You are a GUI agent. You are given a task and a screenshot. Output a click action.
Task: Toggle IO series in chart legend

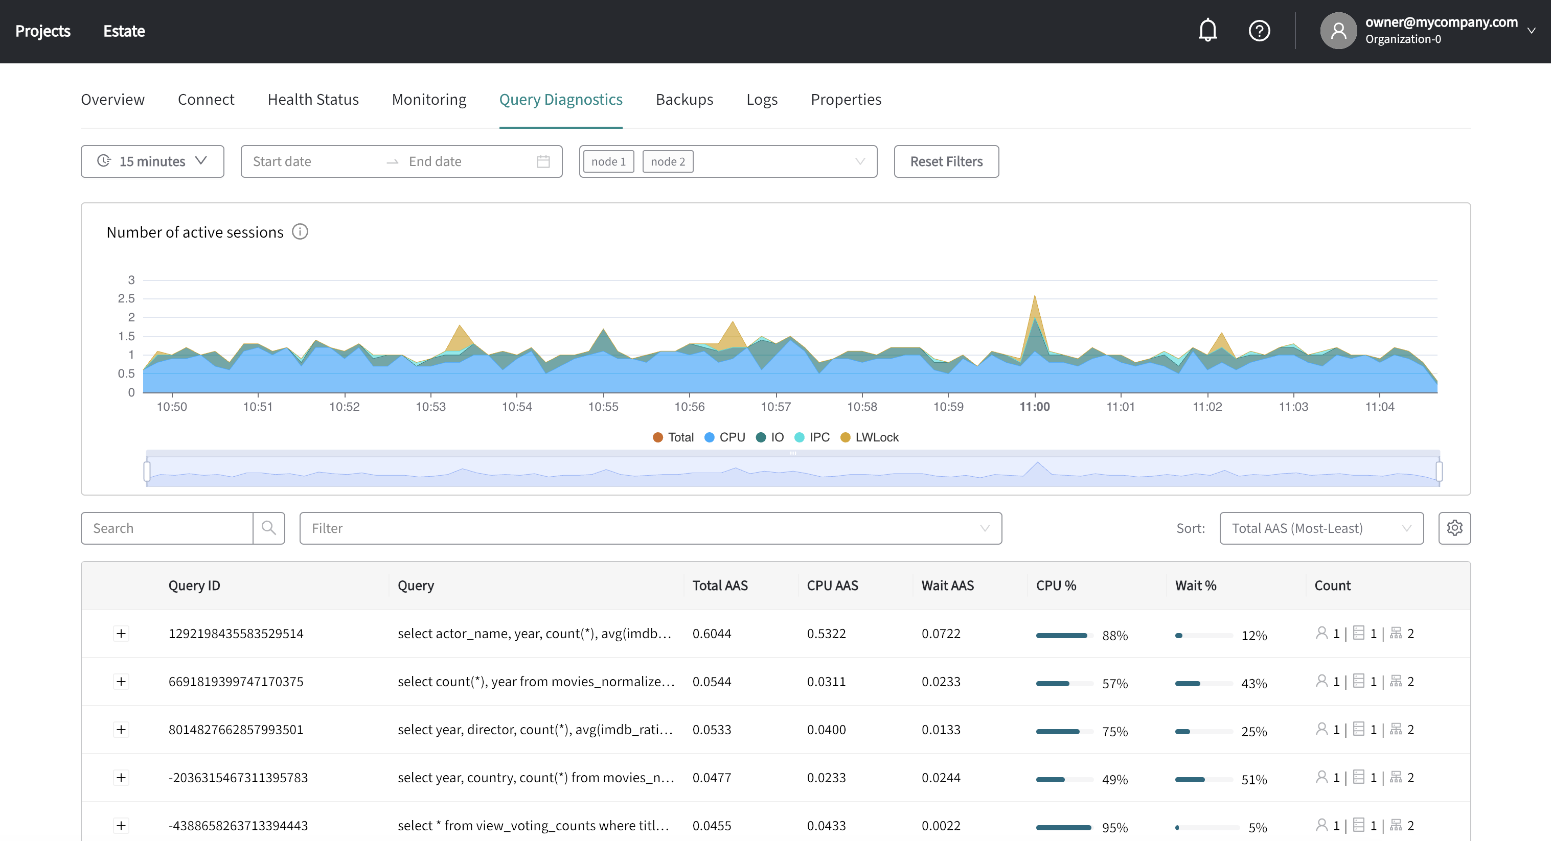tap(769, 437)
